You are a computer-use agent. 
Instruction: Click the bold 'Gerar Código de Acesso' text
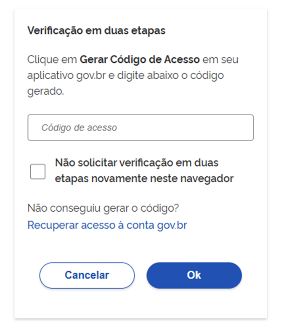coord(139,59)
